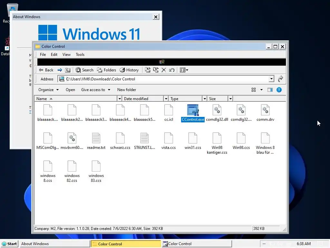Open the Type column filter dropdown
The height and width of the screenshot is (248, 330).
[205, 99]
